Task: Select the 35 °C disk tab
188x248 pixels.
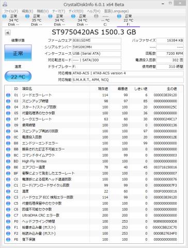Action: point(36,20)
